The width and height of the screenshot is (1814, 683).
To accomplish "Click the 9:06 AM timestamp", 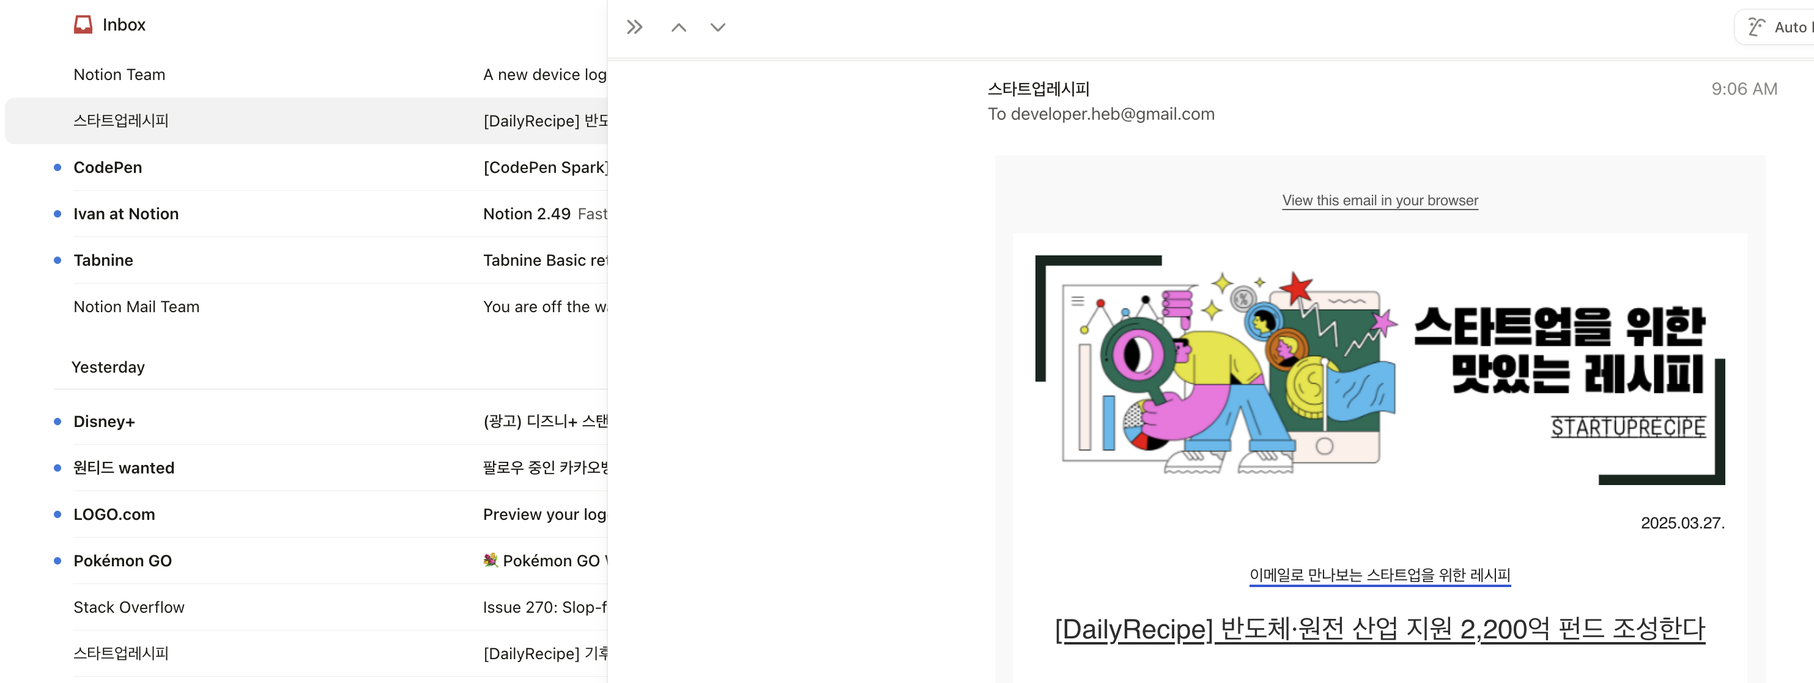I will pos(1744,89).
